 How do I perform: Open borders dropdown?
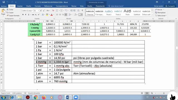tap(82, 14)
